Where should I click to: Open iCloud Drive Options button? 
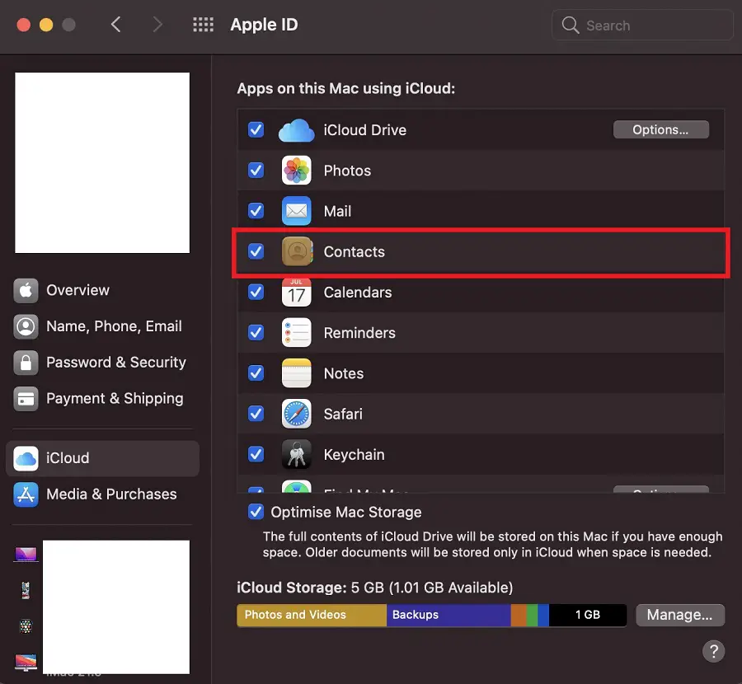tap(660, 129)
